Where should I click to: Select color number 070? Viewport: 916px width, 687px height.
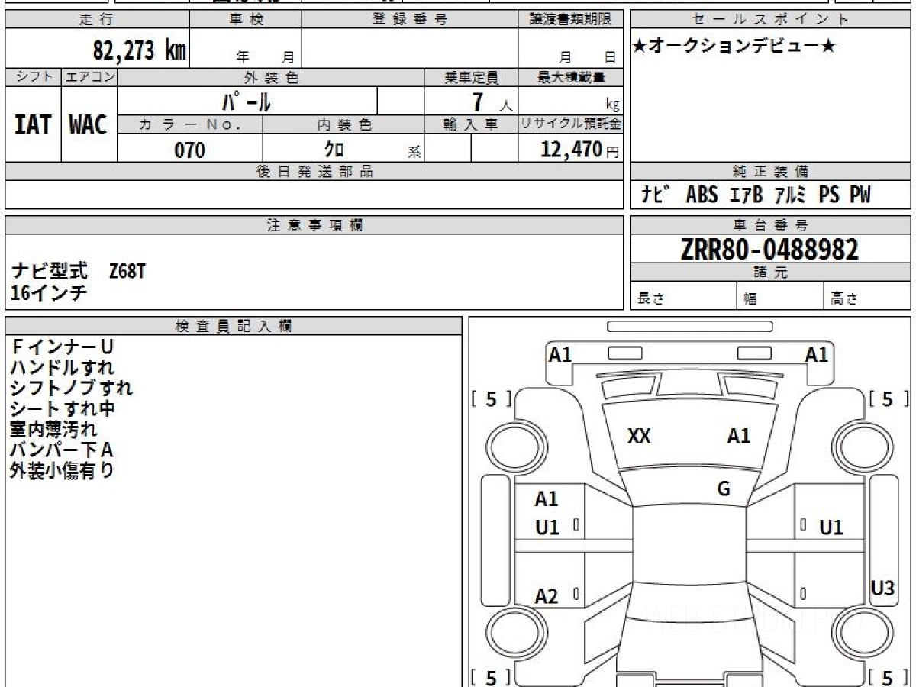tap(190, 150)
